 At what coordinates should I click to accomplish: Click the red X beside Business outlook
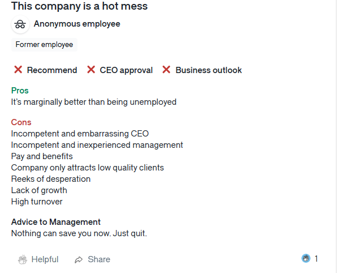click(x=166, y=70)
